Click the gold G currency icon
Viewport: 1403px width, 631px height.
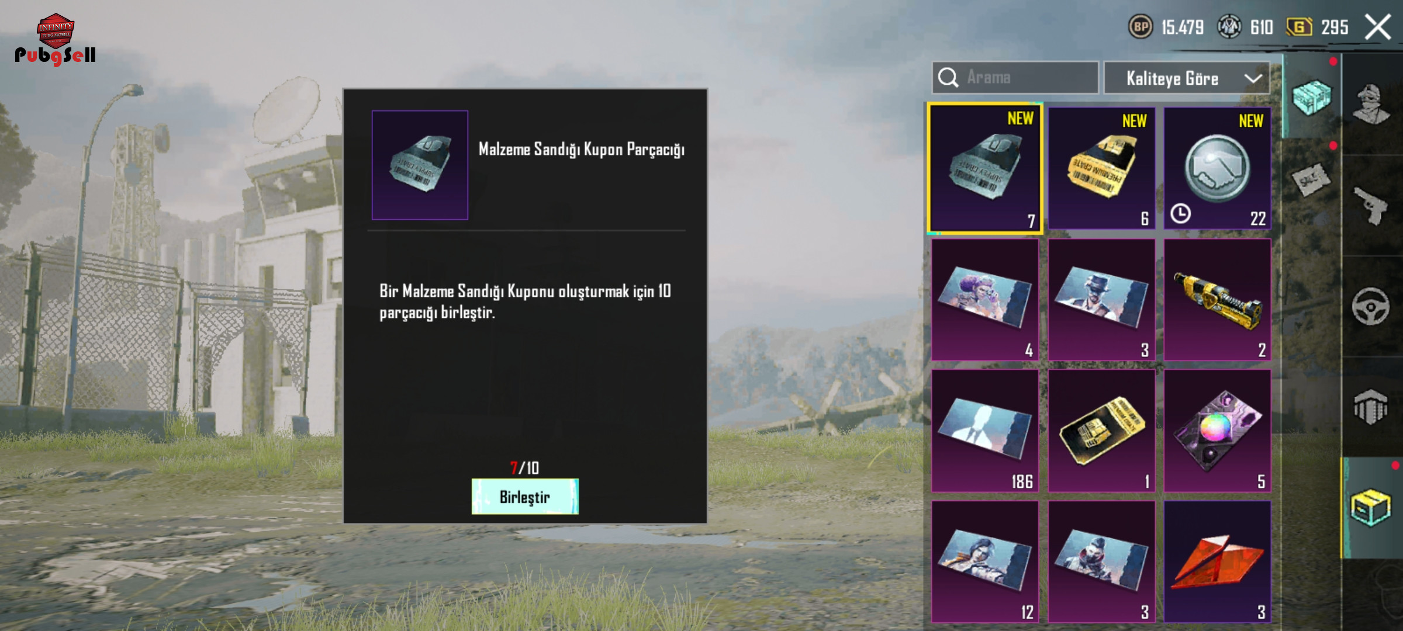(1299, 27)
